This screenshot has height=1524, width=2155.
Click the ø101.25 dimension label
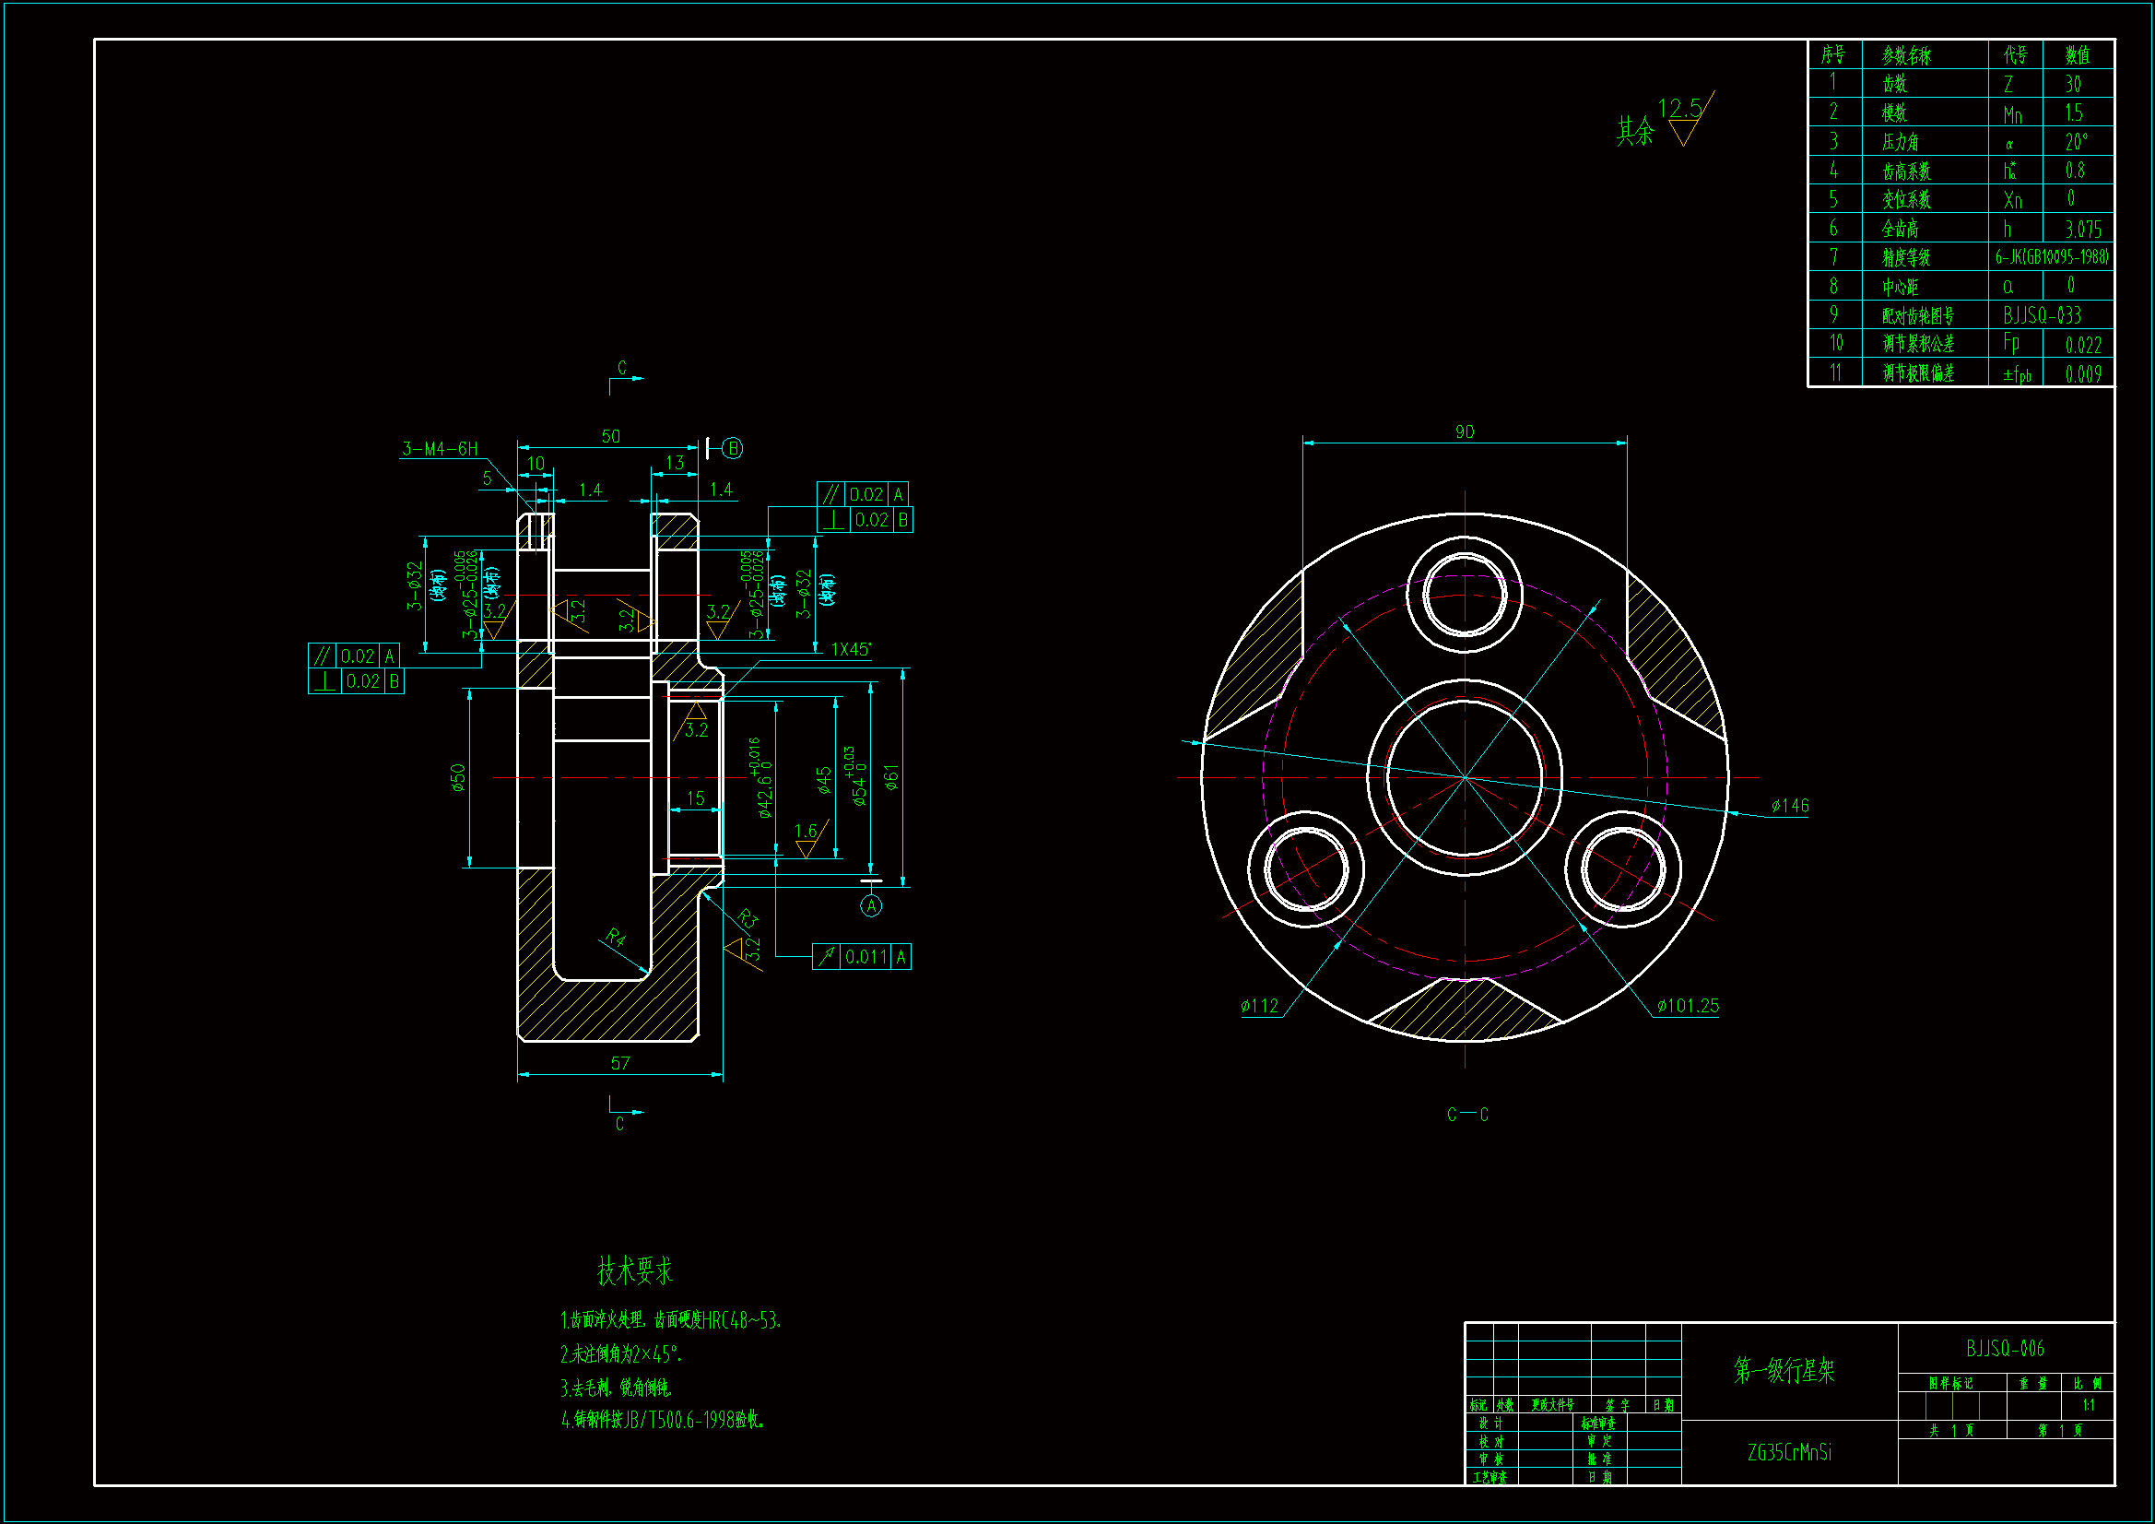click(x=1688, y=1006)
